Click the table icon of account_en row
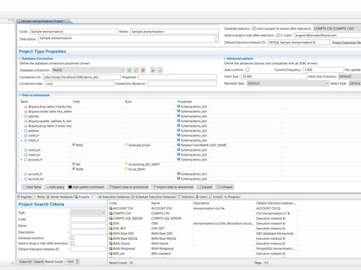The image size is (361, 270). (26, 178)
